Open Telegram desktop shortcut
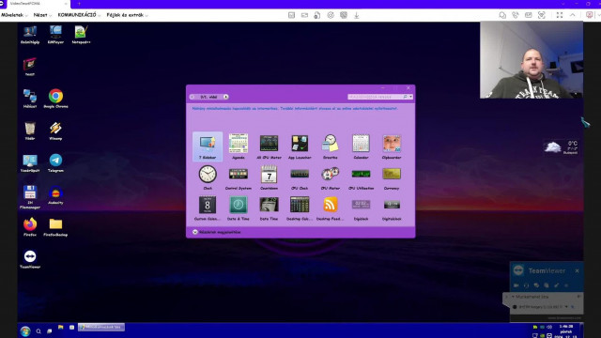The image size is (601, 338). coord(55,162)
